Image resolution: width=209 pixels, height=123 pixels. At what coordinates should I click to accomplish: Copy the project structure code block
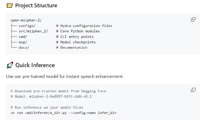[x=193, y=20]
